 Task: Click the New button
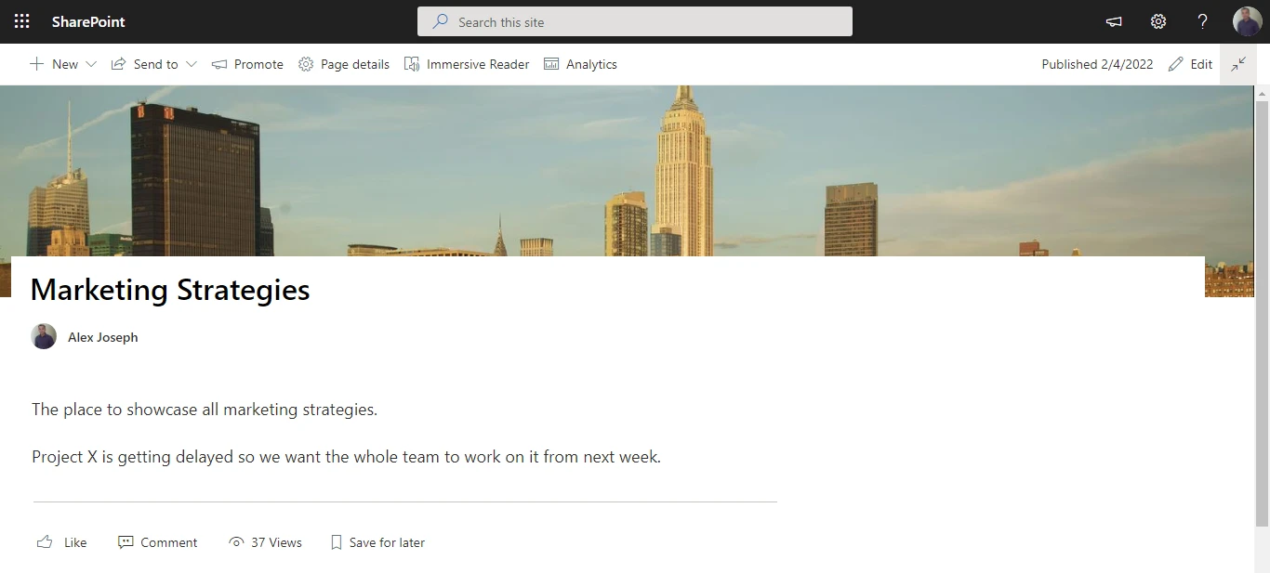(54, 64)
